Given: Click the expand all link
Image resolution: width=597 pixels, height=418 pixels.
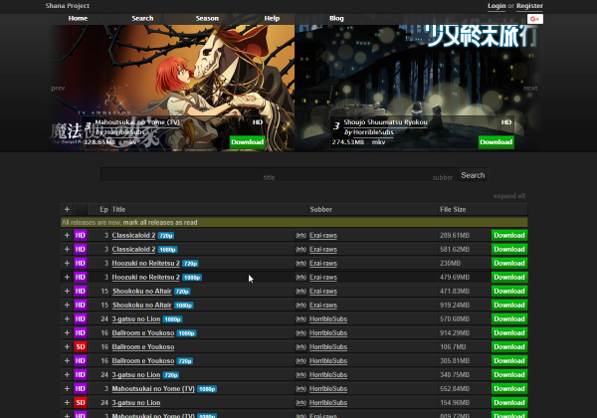Looking at the screenshot, I should point(509,196).
